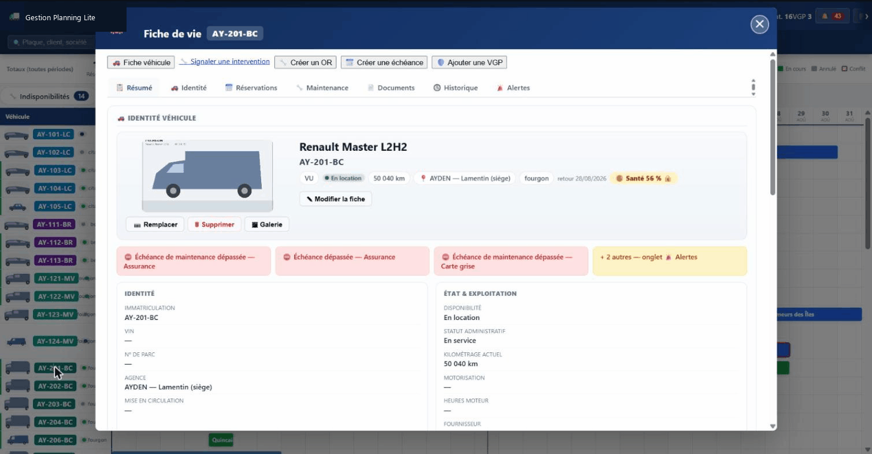Screen dimensions: 872x454
Task: Click the Supprimer photo button
Action: point(214,224)
